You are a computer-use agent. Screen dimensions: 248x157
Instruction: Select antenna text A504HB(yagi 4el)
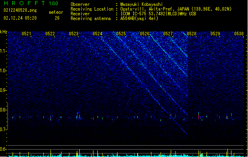[139, 18]
